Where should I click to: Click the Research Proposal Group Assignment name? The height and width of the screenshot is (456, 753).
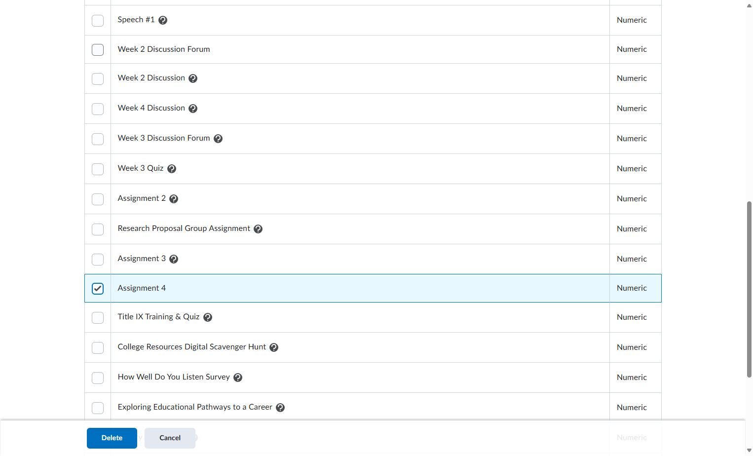(x=184, y=228)
